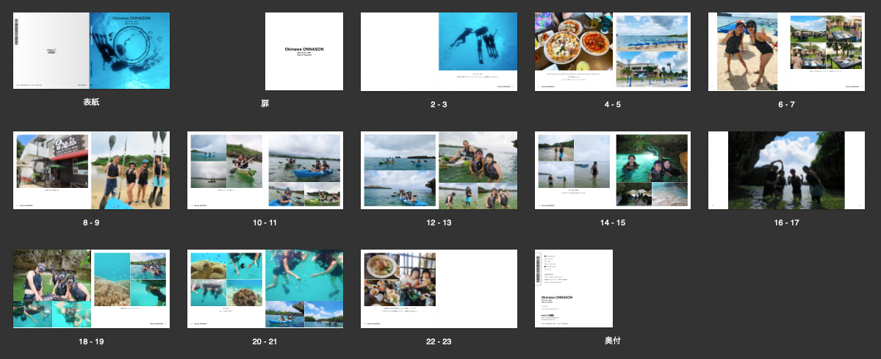The image size is (881, 359).
Task: Select the spread 12-13 thumbnail
Action: (439, 170)
